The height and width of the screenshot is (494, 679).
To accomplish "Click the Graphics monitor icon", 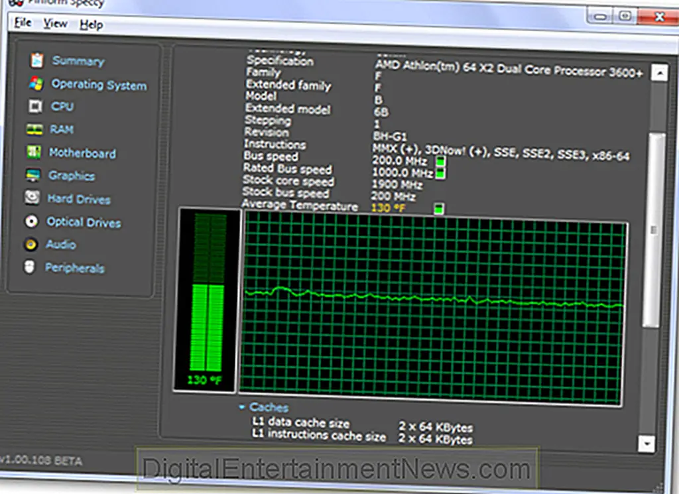I will click(33, 175).
